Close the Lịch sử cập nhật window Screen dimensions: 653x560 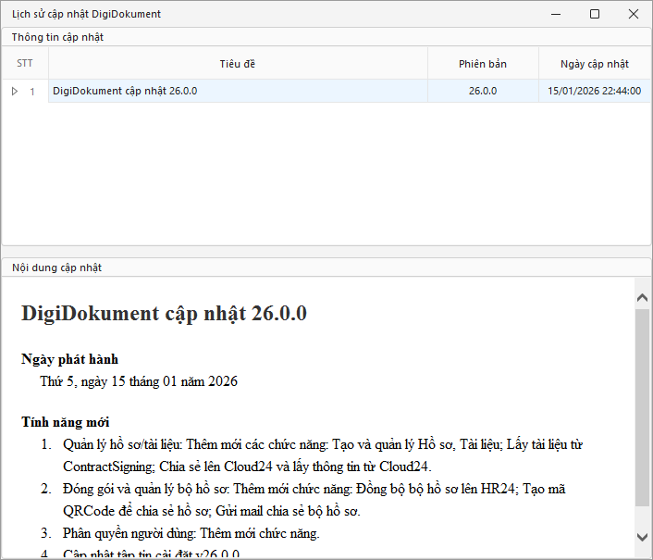(x=634, y=14)
